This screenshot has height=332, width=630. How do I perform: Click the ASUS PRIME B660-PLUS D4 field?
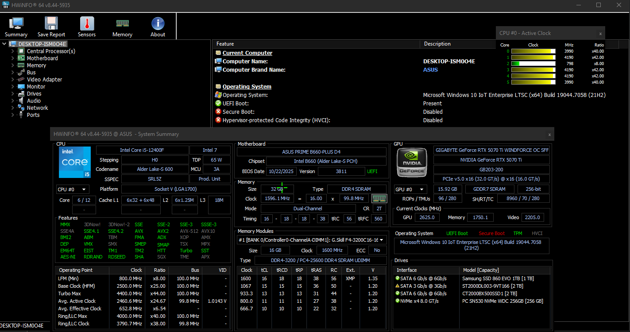point(312,152)
